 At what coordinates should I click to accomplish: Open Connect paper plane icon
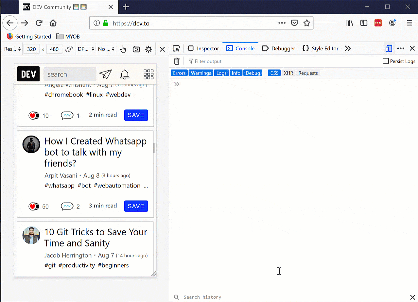[x=105, y=74]
